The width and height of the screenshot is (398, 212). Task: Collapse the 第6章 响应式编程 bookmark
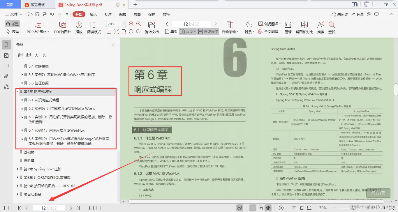click(x=18, y=92)
